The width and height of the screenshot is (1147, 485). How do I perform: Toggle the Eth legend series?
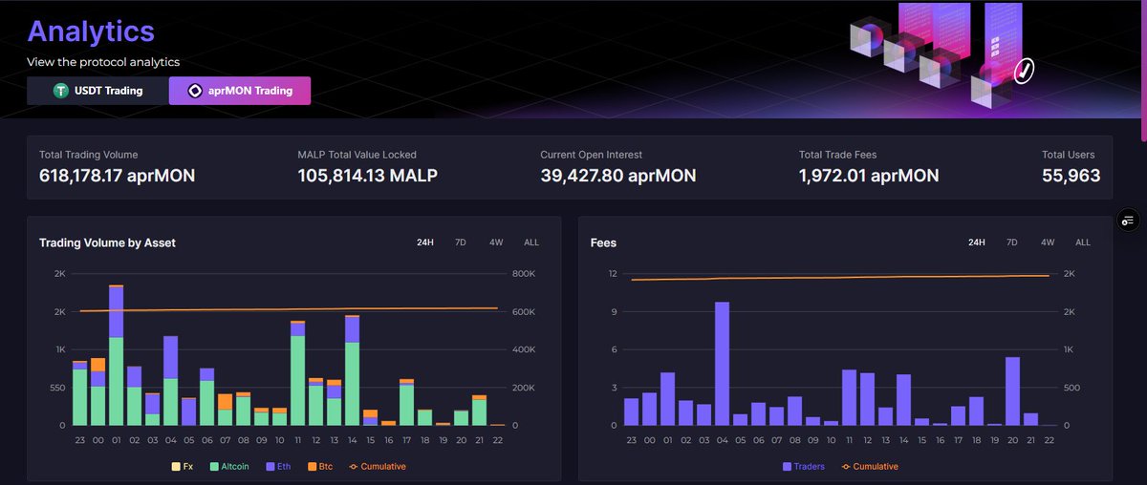coord(277,466)
